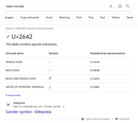Viewport: 138px width, 123px height.
Task: Switch to News results
Action: coord(130,17)
